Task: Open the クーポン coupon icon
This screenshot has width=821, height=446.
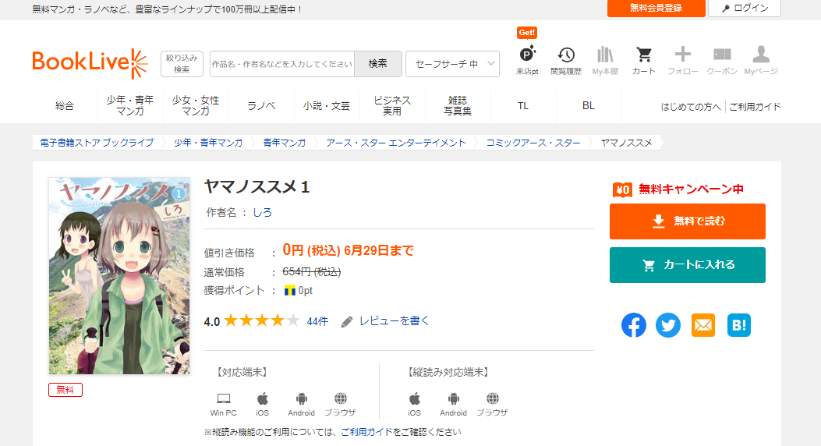Action: point(722,55)
